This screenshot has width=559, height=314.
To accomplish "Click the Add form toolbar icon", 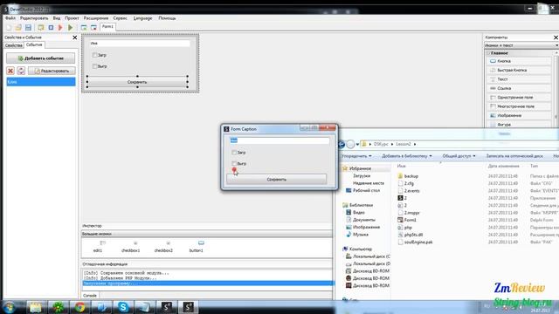I will pyautogui.click(x=84, y=27).
